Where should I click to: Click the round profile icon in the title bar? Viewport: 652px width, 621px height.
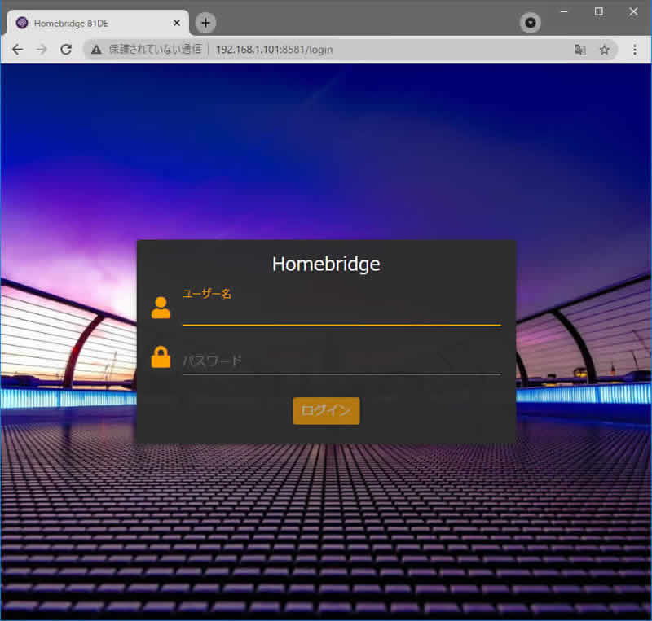point(531,23)
